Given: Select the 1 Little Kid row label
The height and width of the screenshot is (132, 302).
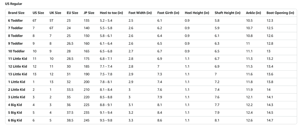Looking at the screenshot, I should [17, 82].
